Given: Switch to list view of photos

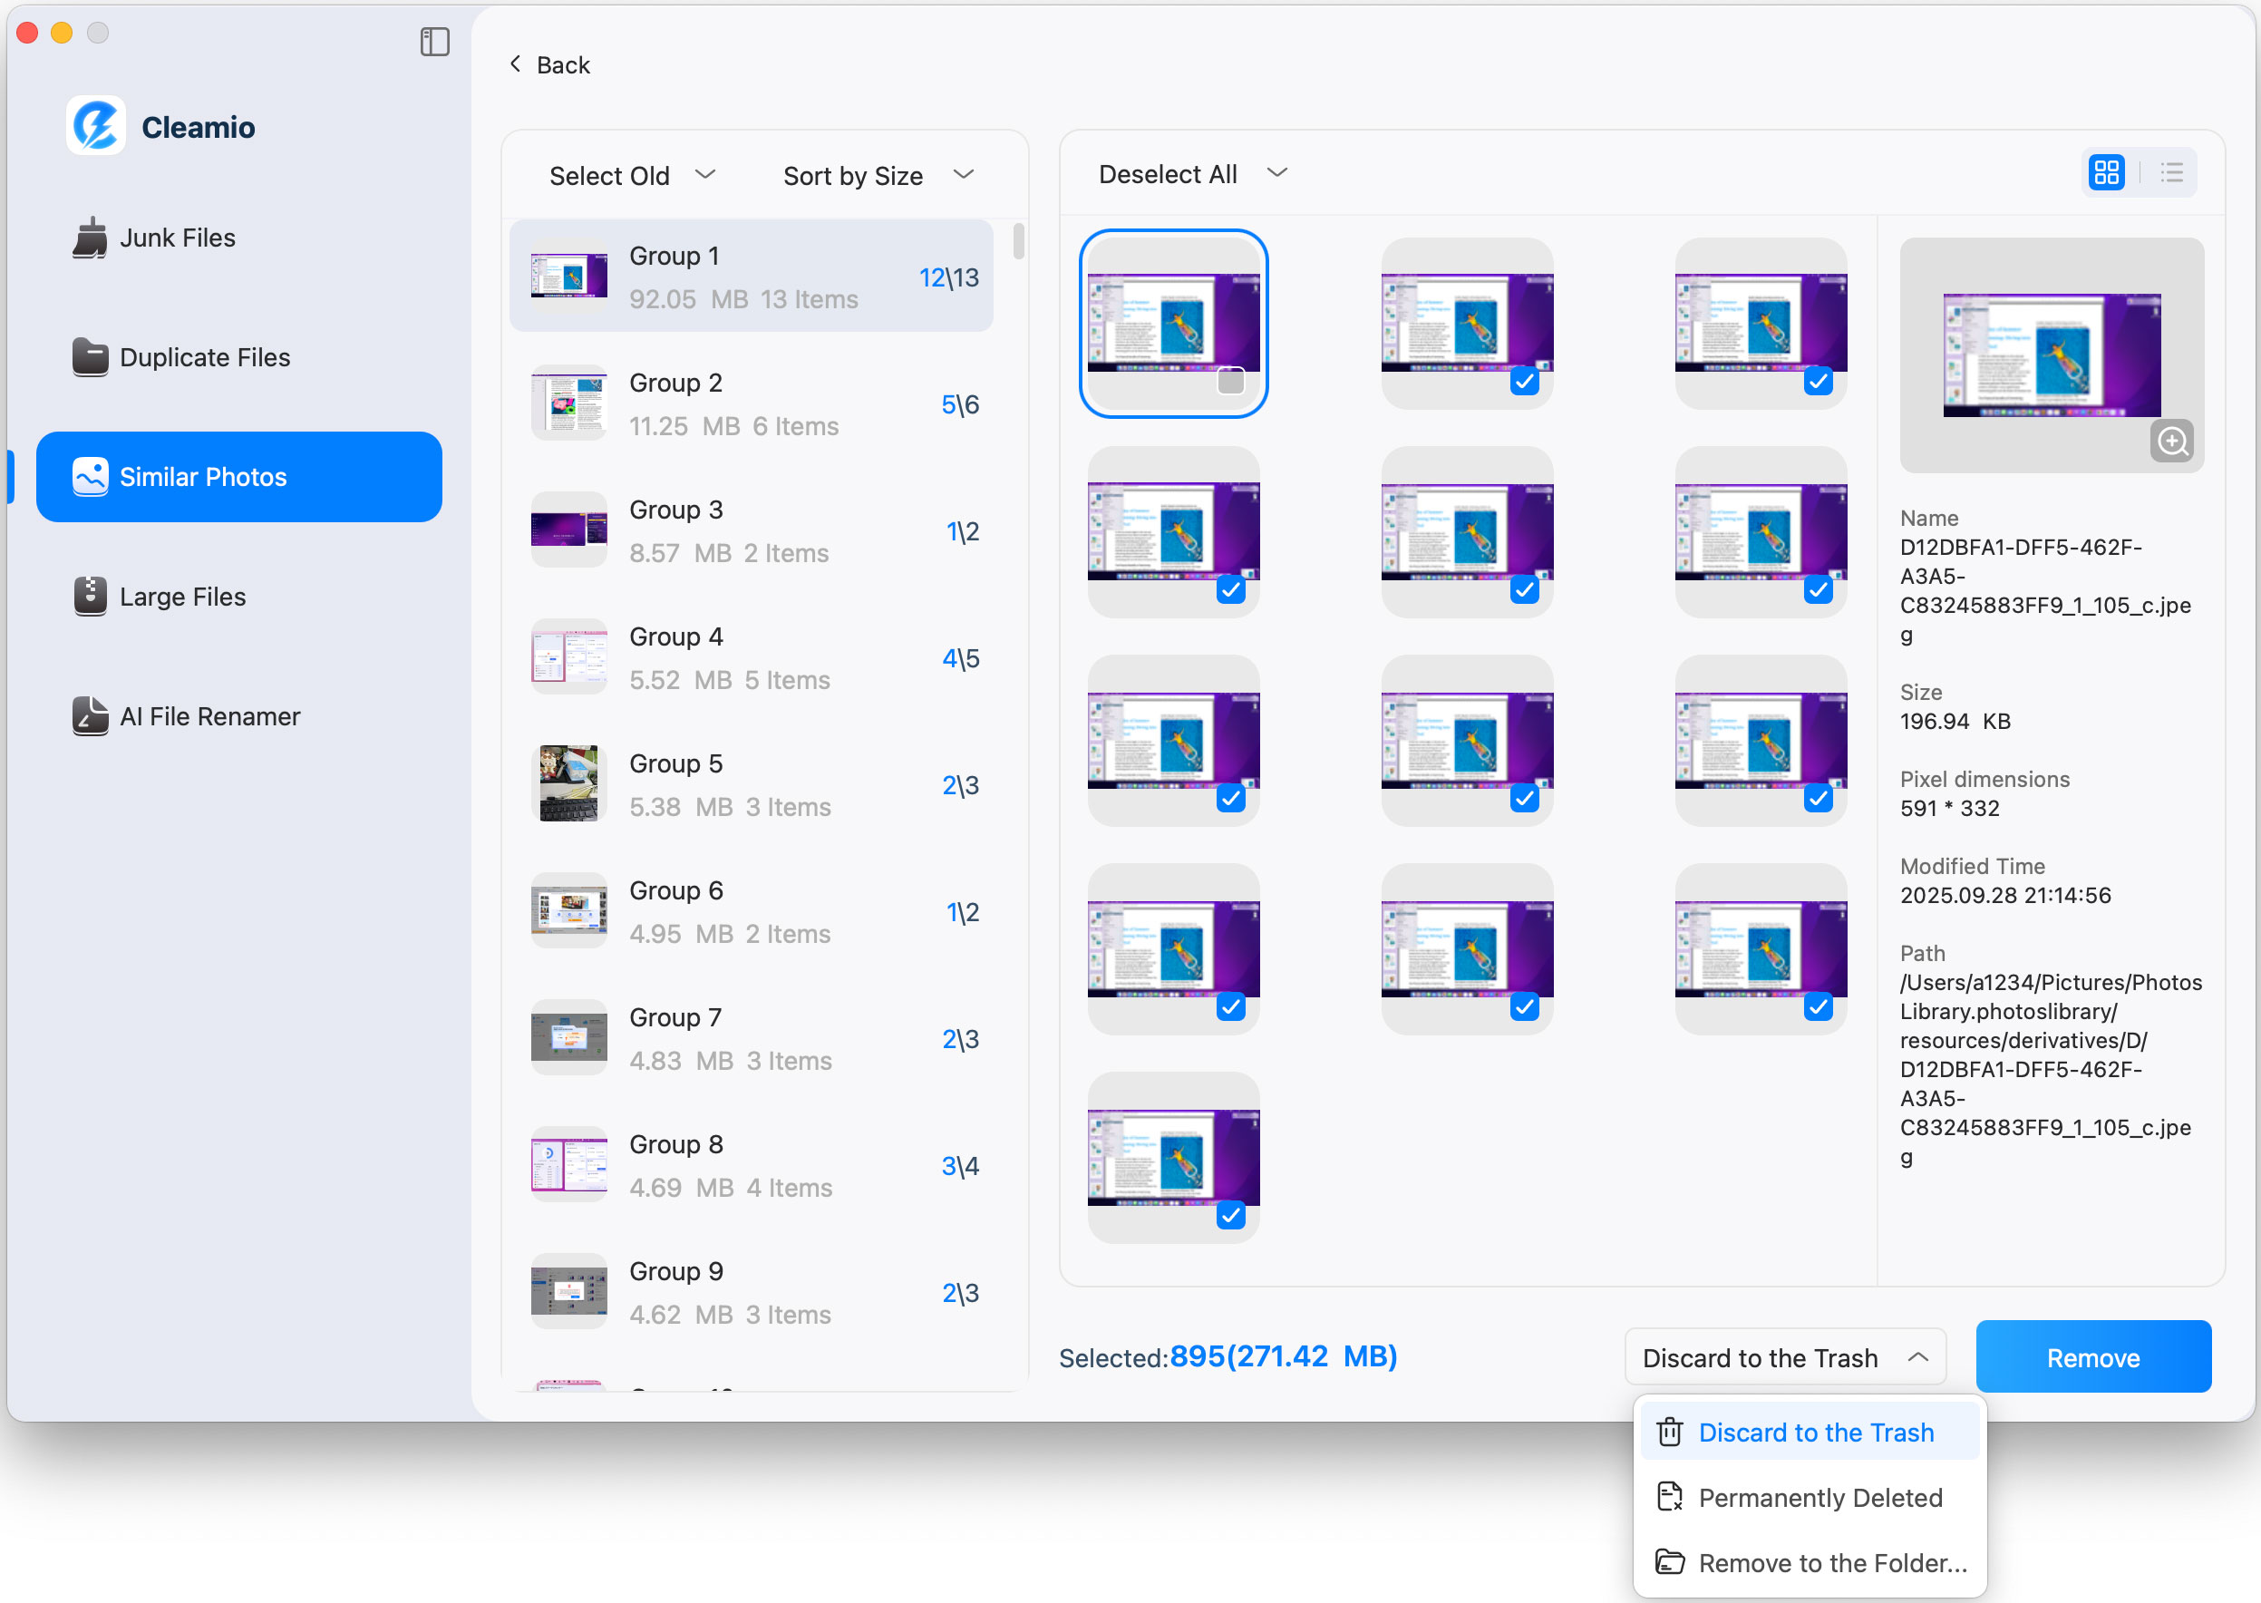Looking at the screenshot, I should click(x=2171, y=171).
